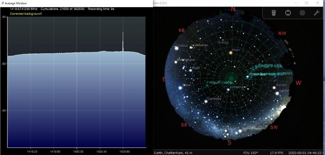
Task: Toggle the ocular telescope view icon
Action: pos(274,13)
